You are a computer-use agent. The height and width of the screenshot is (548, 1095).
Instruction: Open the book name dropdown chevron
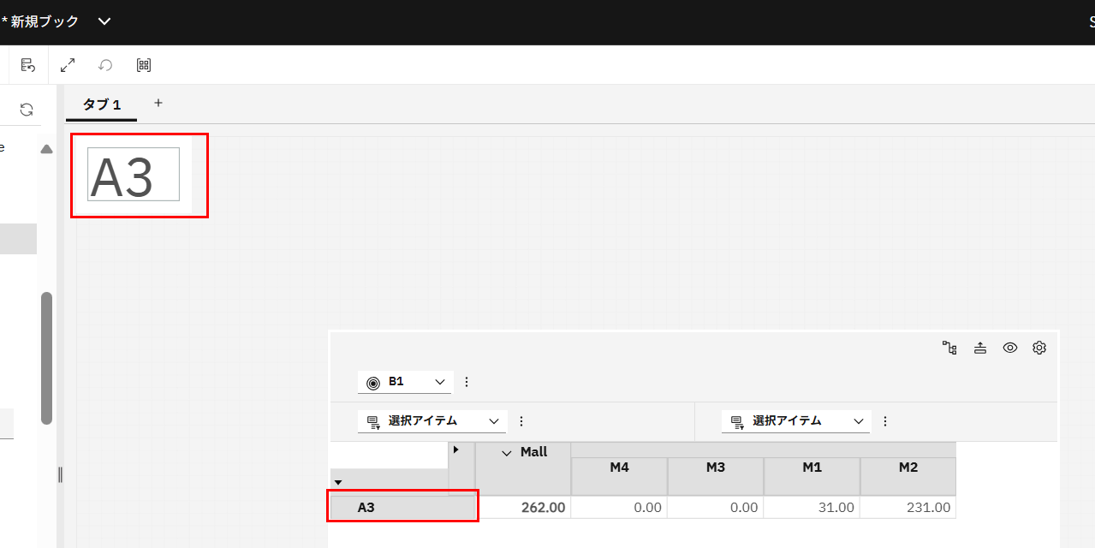point(104,21)
